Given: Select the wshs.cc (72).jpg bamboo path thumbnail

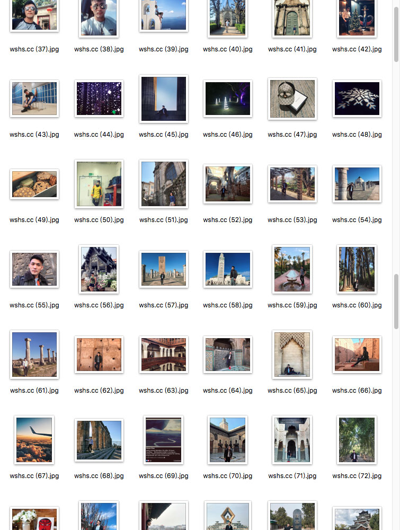Looking at the screenshot, I should [x=357, y=440].
